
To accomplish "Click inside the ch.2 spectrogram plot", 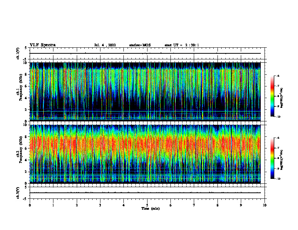I will (145, 154).
